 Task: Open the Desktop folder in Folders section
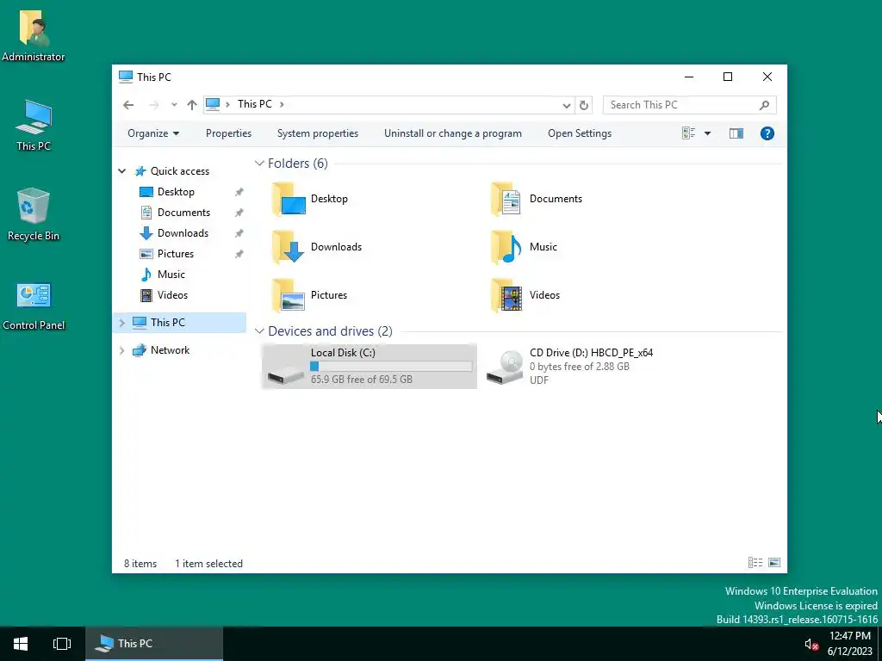point(310,199)
